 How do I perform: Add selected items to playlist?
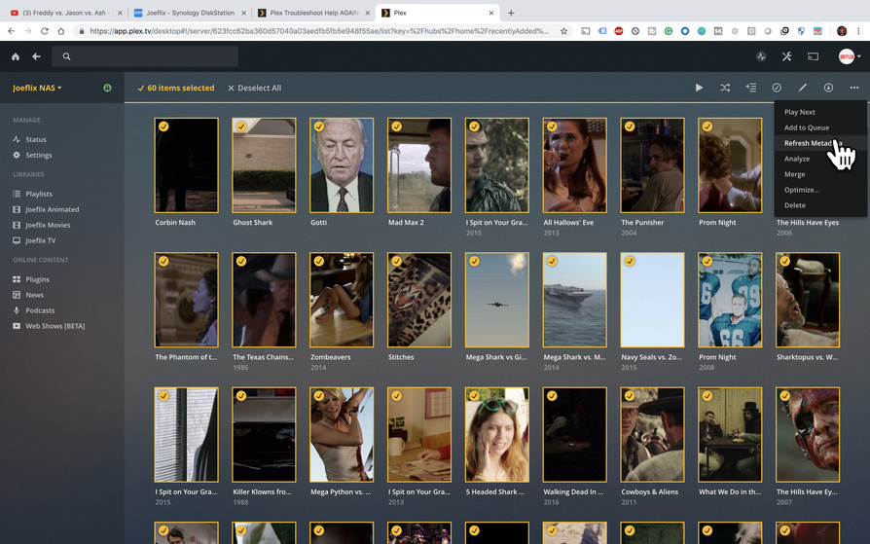pos(750,88)
